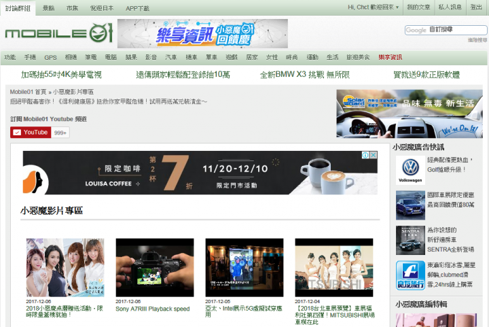This screenshot has height=327, width=489.
Task: Click the YouTube subscribe button
Action: 31,133
